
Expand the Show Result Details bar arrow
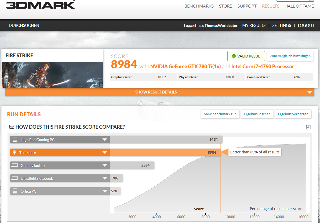[310, 92]
